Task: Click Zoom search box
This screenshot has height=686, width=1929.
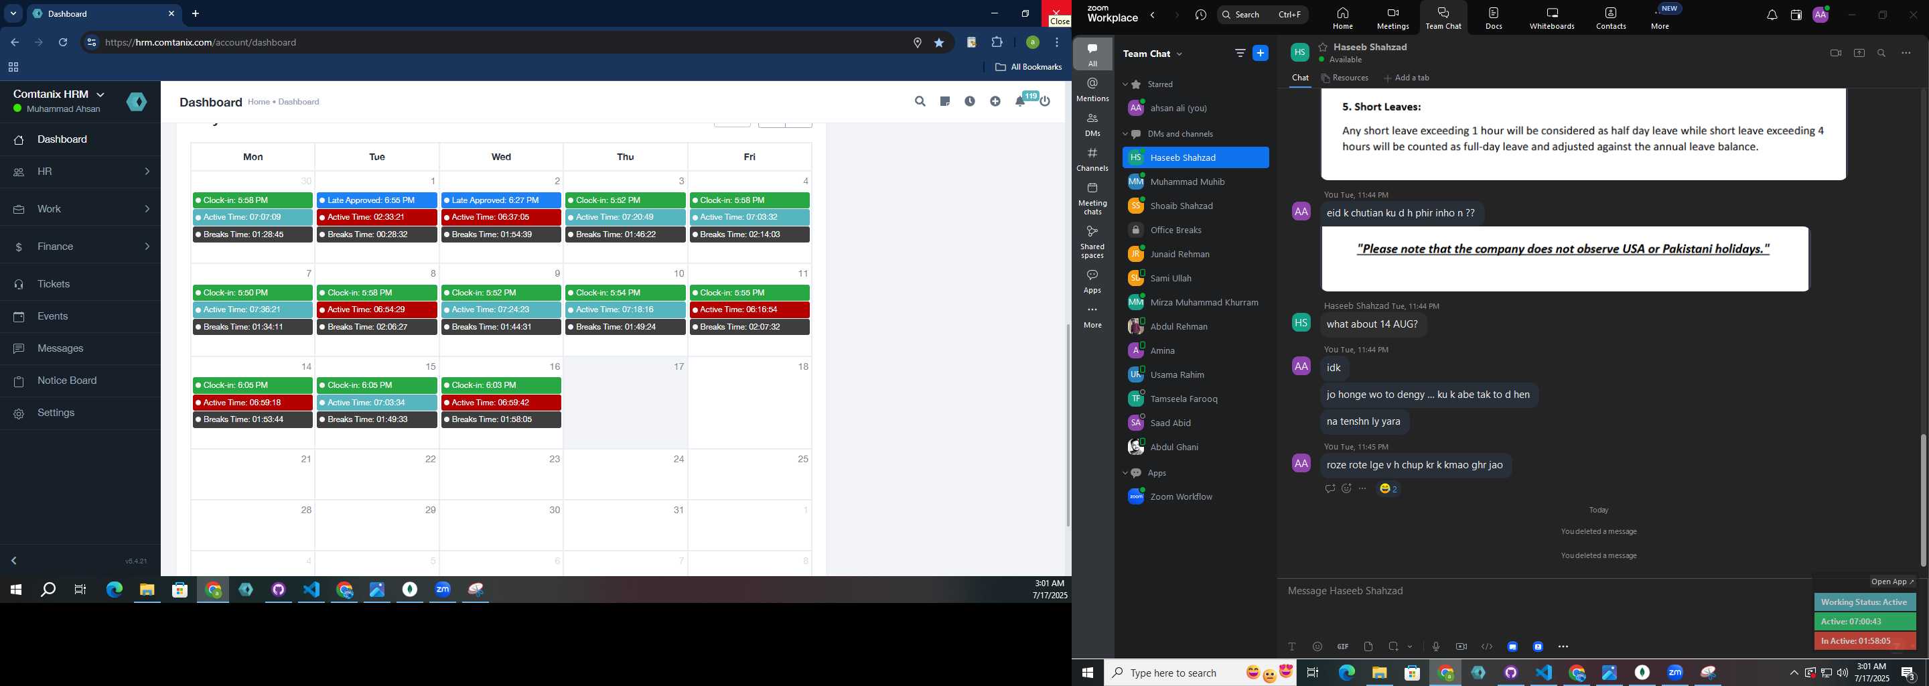Action: [x=1263, y=15]
